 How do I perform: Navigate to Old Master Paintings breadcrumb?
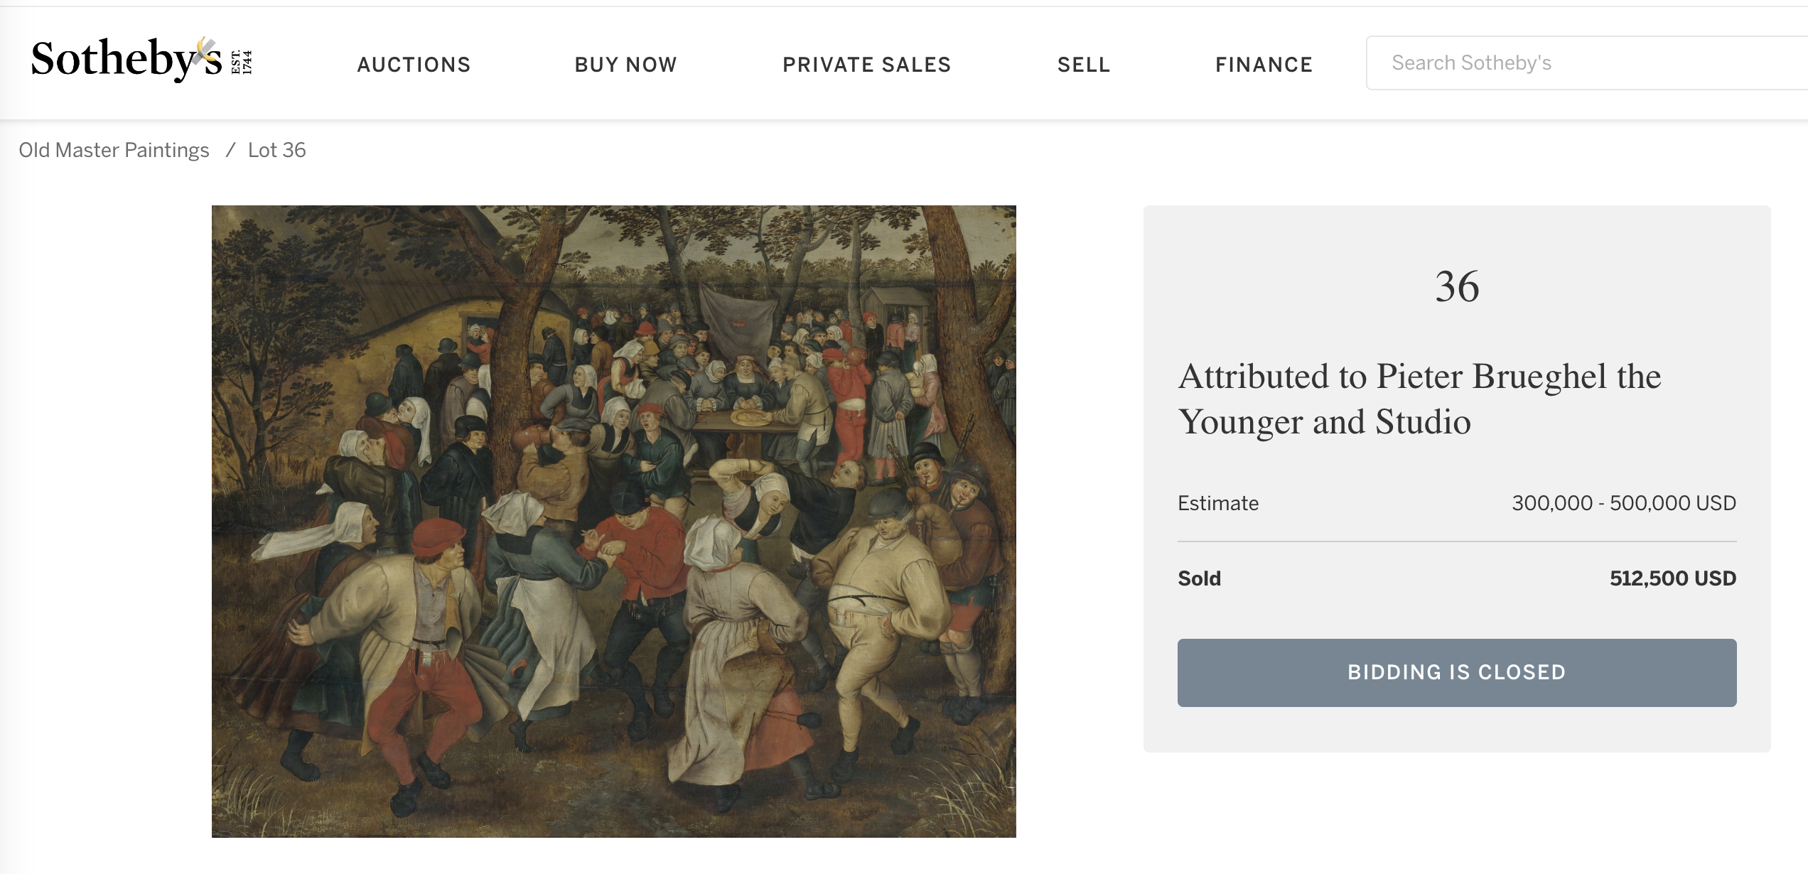114,150
